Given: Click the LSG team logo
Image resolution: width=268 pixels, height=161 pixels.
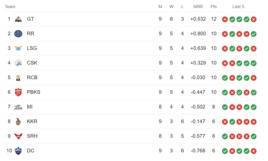Looking at the screenshot, I should (x=18, y=48).
